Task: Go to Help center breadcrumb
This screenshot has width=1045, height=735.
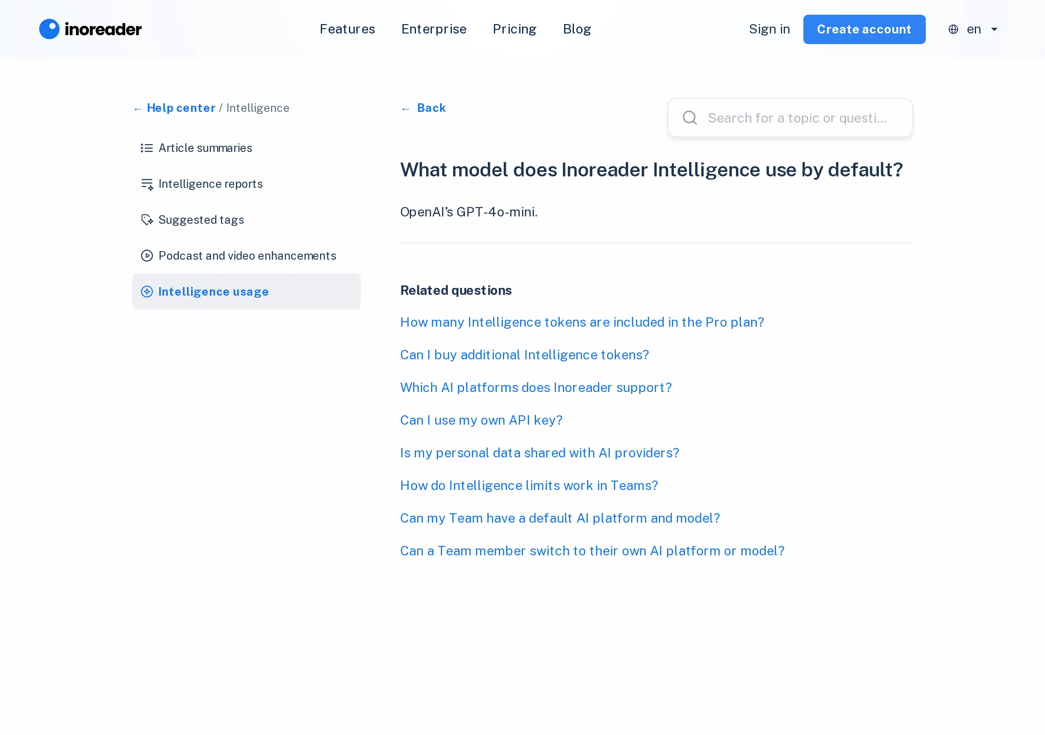Action: pos(181,108)
